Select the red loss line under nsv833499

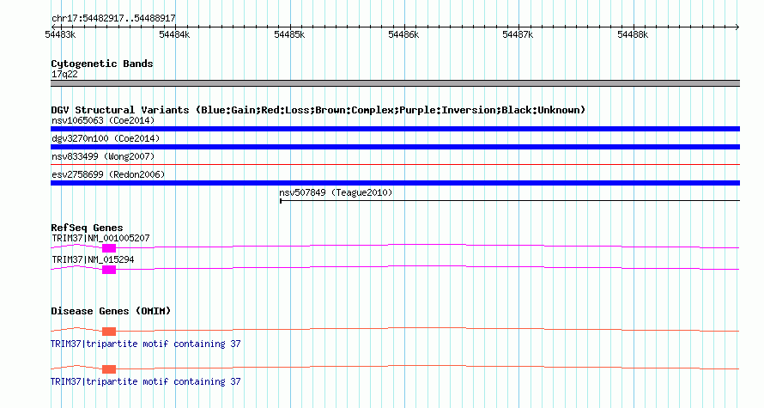pos(395,165)
